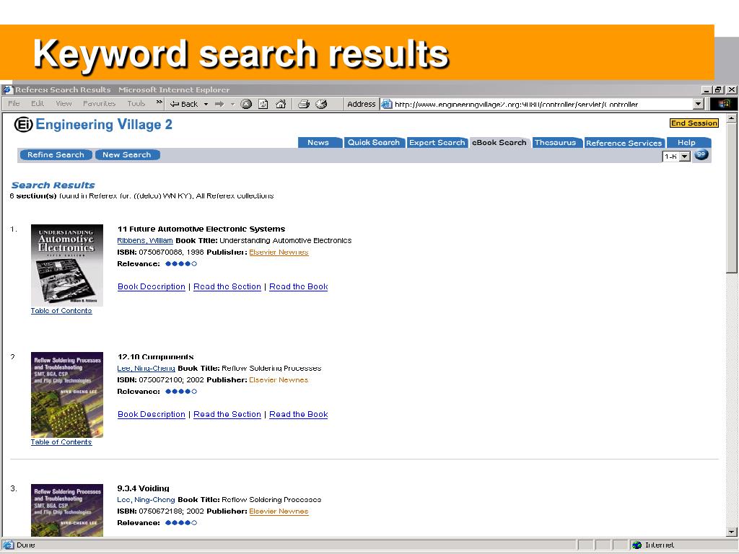
Task: Click the Stop loading icon
Action: 246,104
